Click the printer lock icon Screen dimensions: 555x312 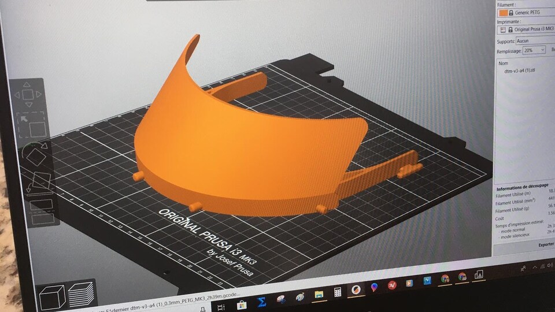pyautogui.click(x=510, y=29)
